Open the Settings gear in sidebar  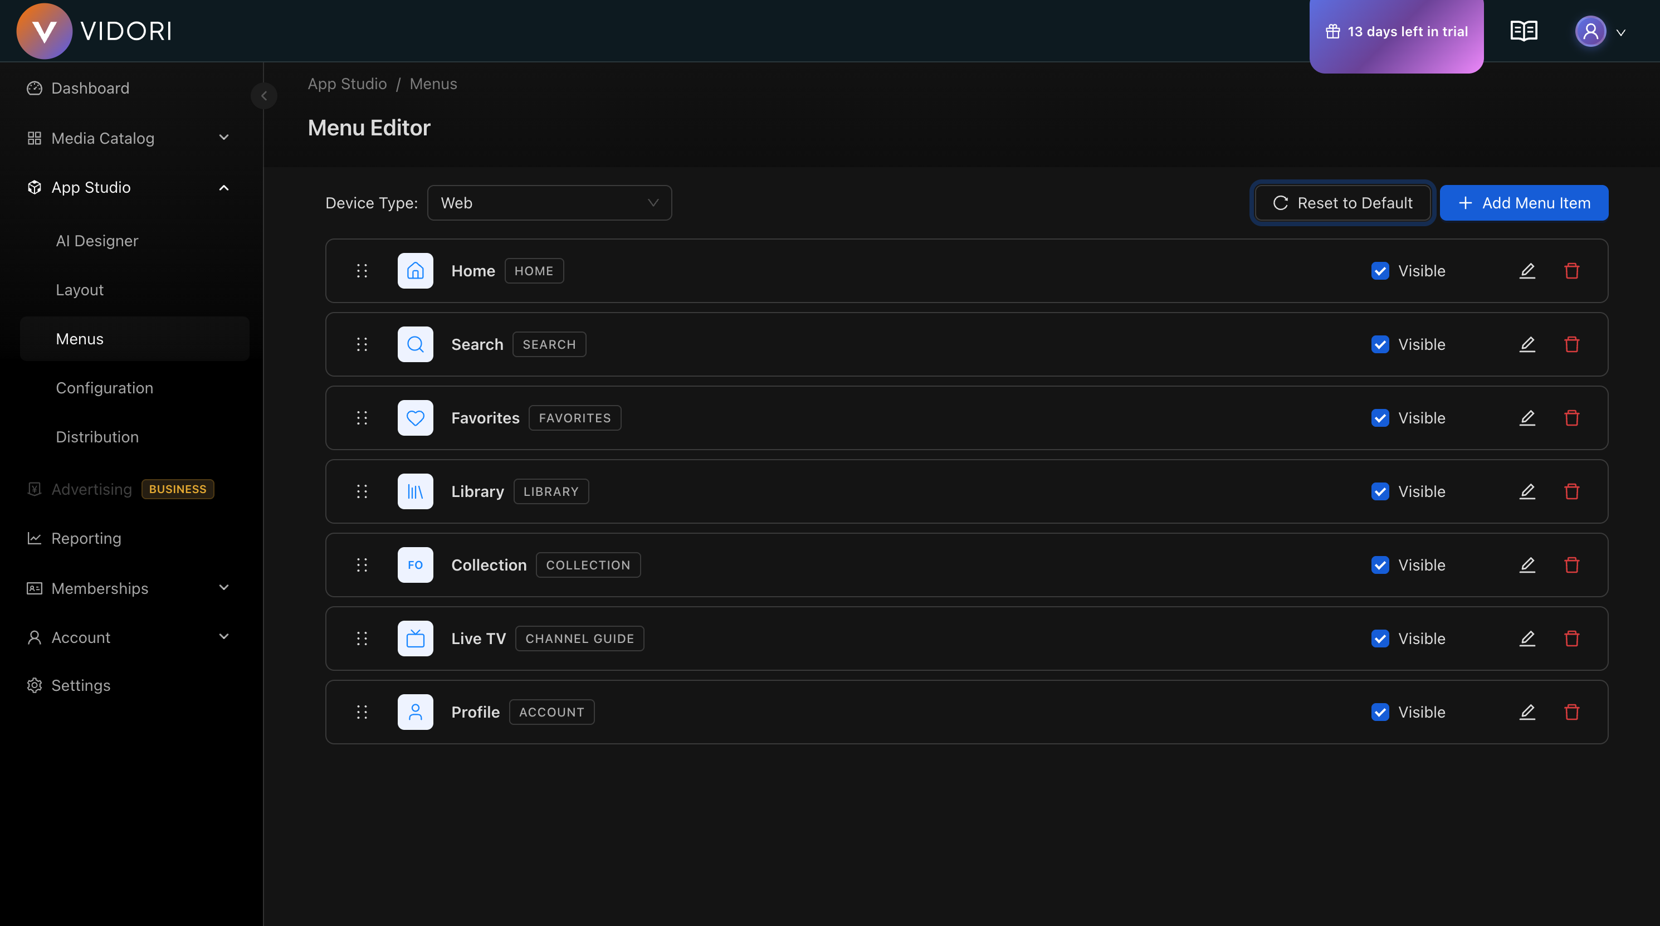(81, 685)
